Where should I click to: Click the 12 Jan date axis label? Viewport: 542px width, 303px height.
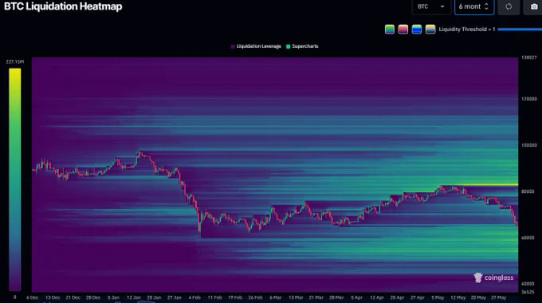pyautogui.click(x=134, y=297)
